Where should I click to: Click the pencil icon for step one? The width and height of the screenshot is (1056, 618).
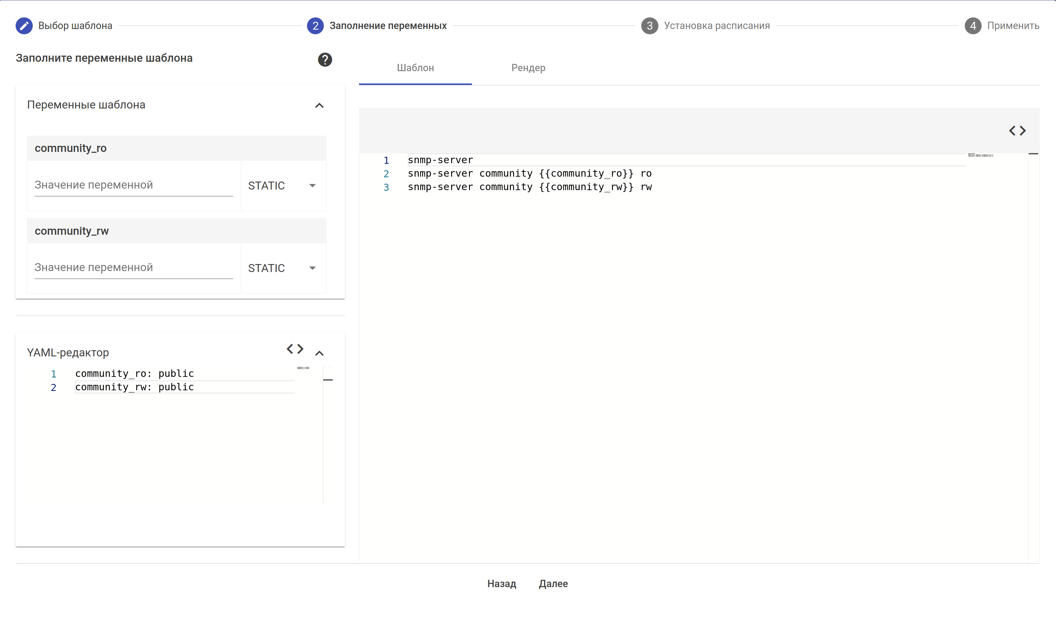[24, 26]
